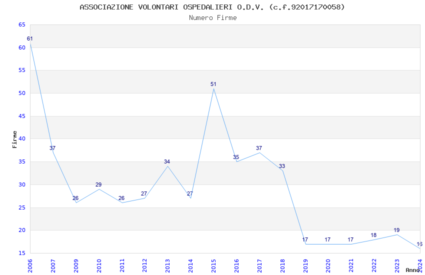Click data label 17 for year 2020
The height and width of the screenshot is (275, 425).
pyautogui.click(x=327, y=239)
